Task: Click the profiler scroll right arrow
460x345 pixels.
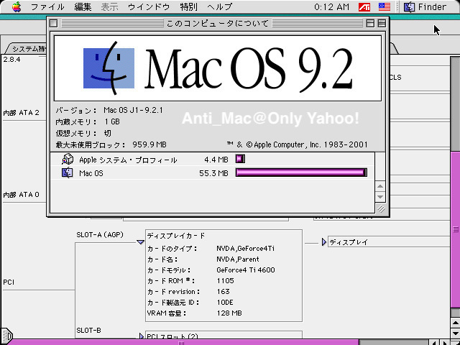Action: tap(446, 342)
